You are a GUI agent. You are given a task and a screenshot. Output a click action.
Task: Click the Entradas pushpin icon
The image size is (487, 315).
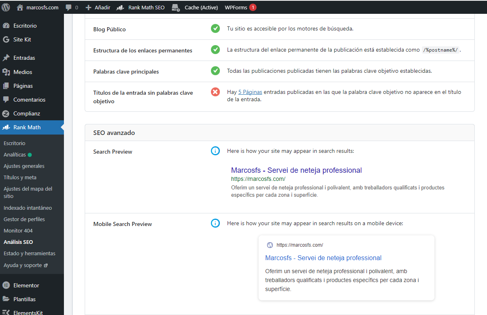(6, 58)
